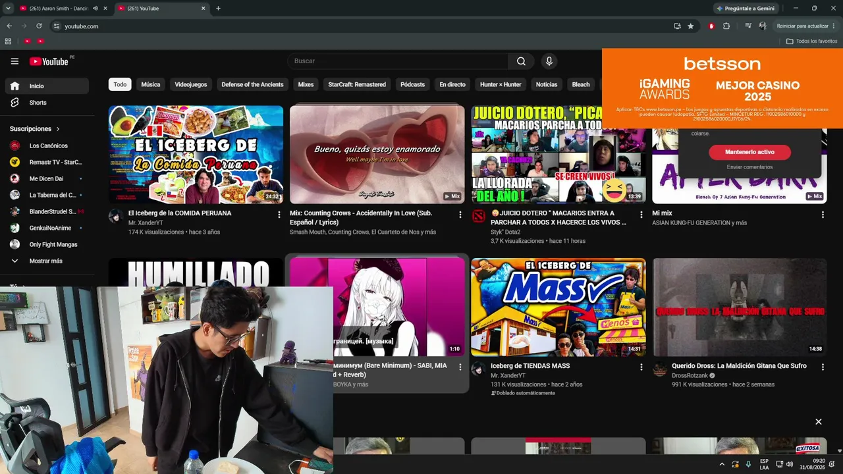Show hidden system tray icons
Viewport: 843px width, 474px height.
722,464
